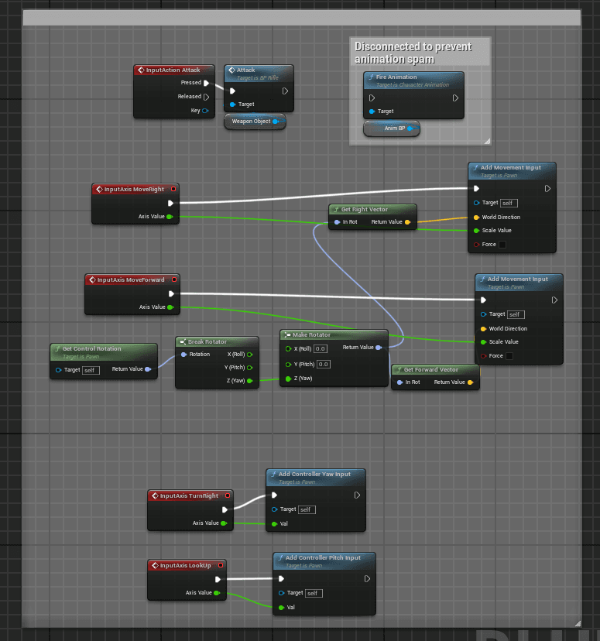Screen dimensions: 600x641
Task: Click the red indicator on InputAxis MoveForward header
Action: (174, 279)
